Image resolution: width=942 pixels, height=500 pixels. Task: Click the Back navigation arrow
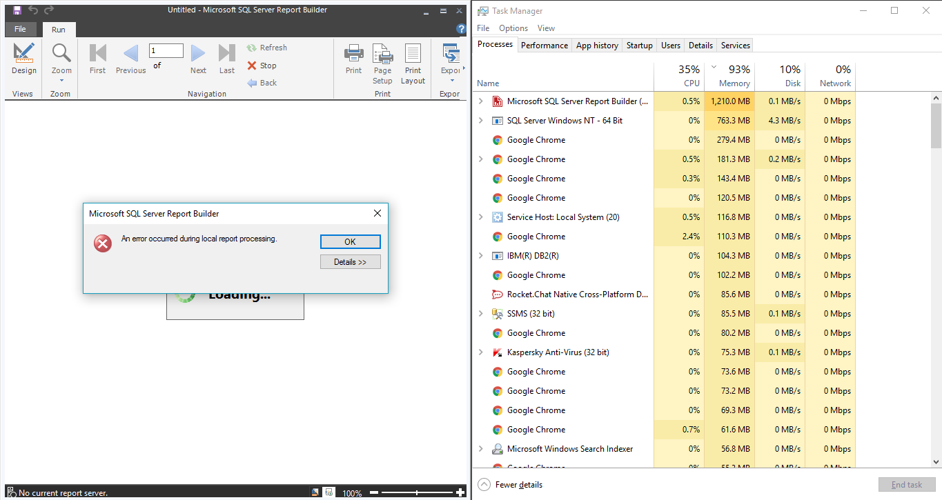pyautogui.click(x=262, y=83)
